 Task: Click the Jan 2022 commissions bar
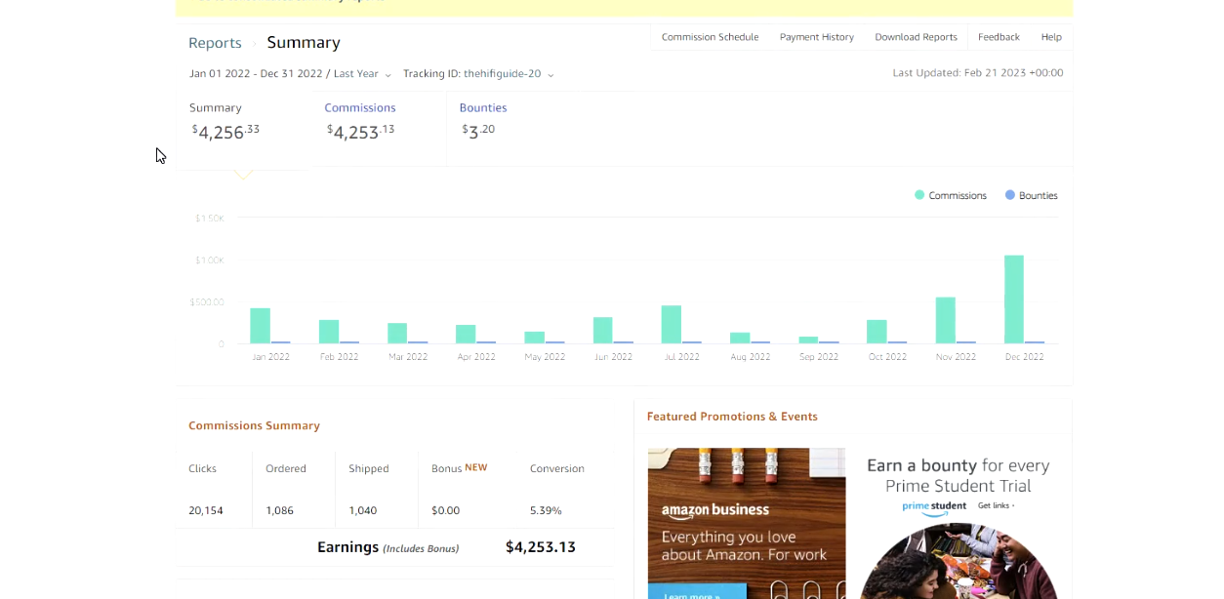tap(260, 326)
